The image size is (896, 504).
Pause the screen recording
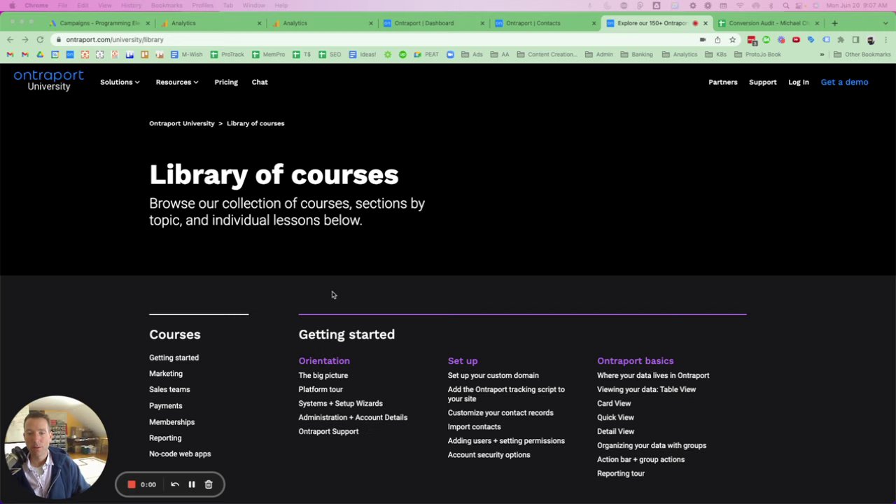(192, 484)
